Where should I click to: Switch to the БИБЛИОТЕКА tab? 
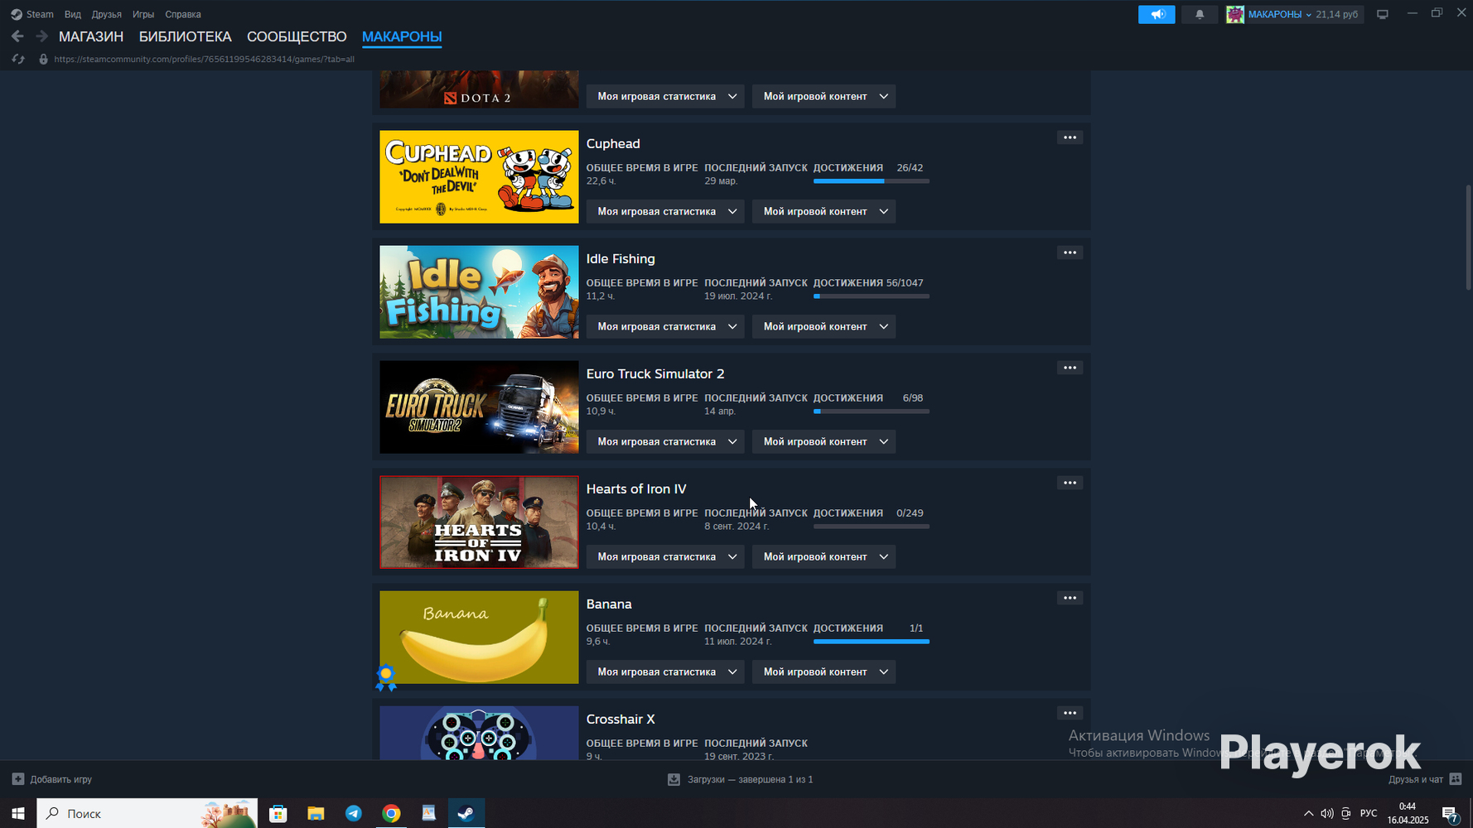(x=186, y=36)
